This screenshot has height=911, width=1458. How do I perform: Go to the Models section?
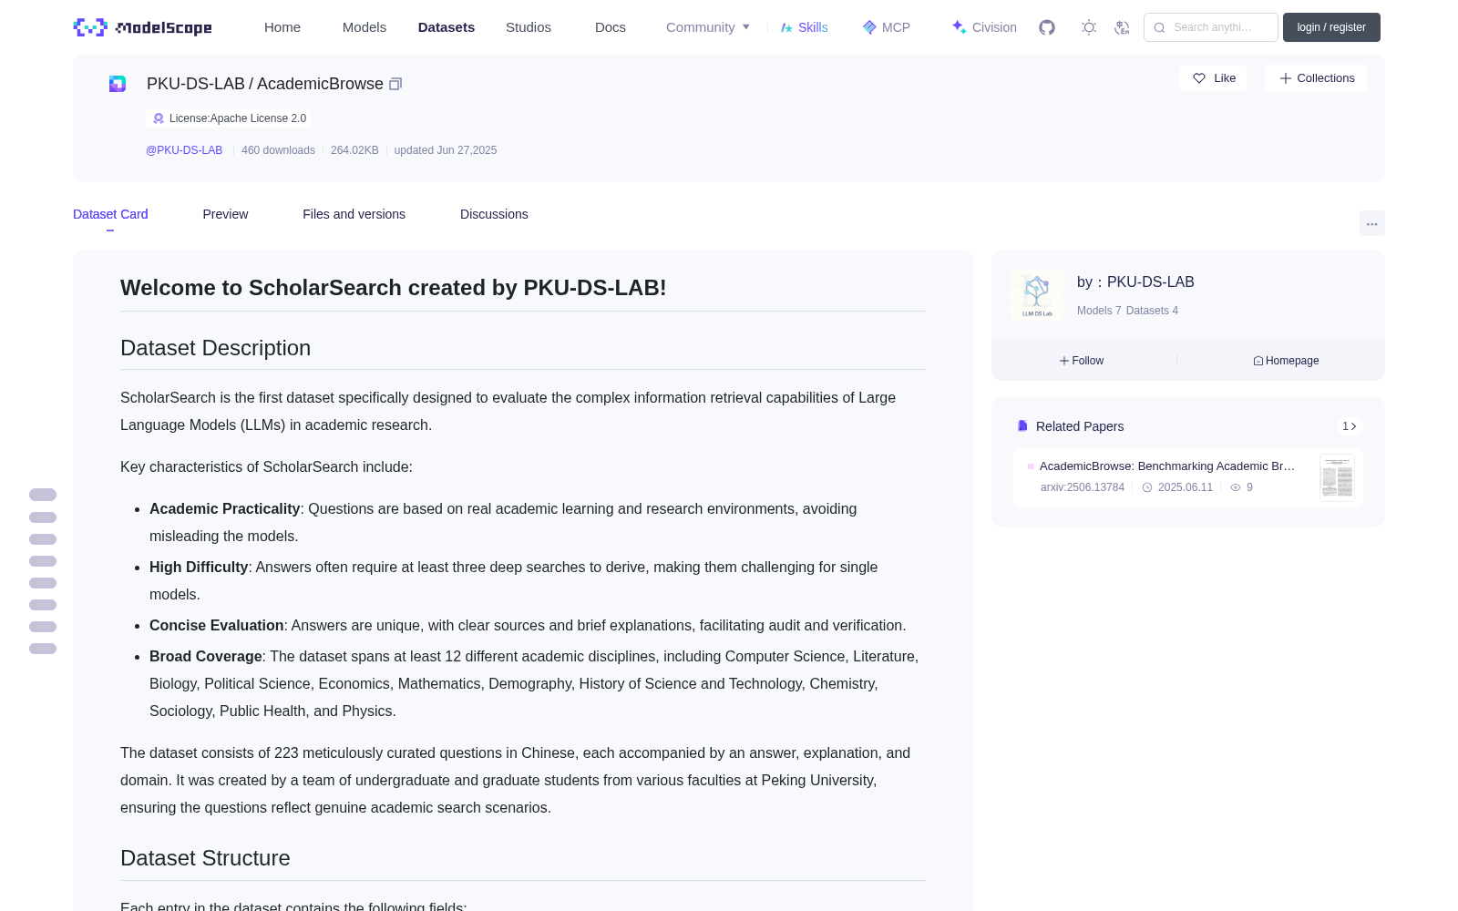[364, 27]
